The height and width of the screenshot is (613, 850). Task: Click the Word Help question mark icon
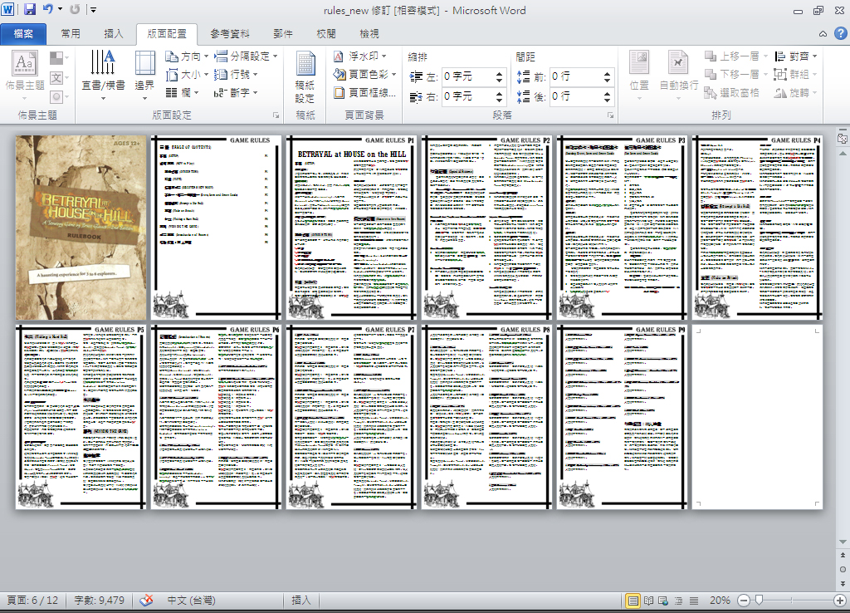pyautogui.click(x=840, y=33)
